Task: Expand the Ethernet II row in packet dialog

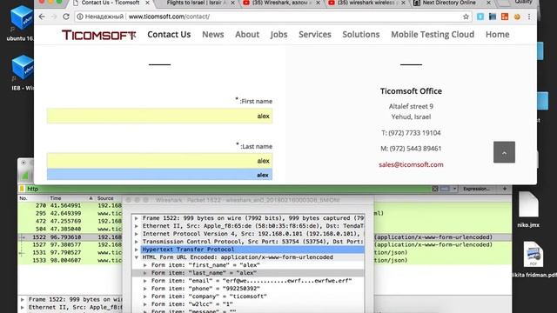Action: (137, 226)
